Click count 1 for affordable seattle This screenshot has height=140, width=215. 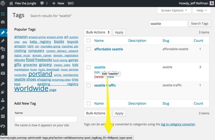200,49
